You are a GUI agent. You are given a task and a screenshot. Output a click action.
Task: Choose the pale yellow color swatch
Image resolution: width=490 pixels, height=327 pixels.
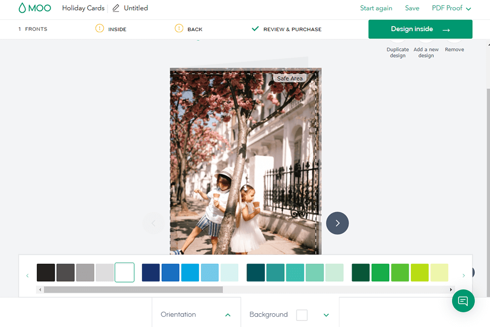coord(439,272)
